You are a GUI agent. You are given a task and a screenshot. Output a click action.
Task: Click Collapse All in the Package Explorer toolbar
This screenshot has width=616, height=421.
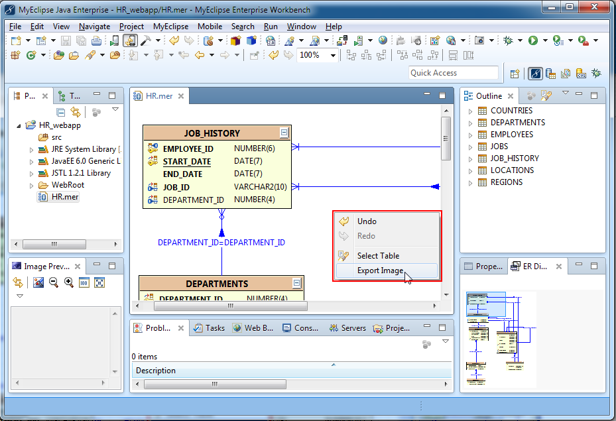point(61,112)
